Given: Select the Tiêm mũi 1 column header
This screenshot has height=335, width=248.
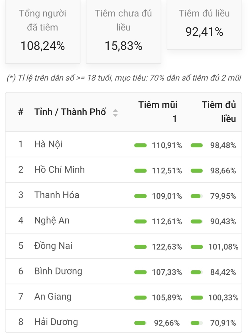Looking at the screenshot, I should tap(158, 112).
